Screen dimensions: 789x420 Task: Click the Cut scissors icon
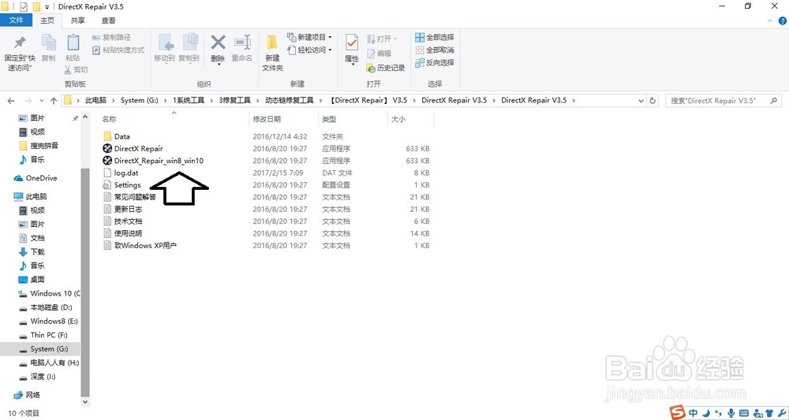68,69
